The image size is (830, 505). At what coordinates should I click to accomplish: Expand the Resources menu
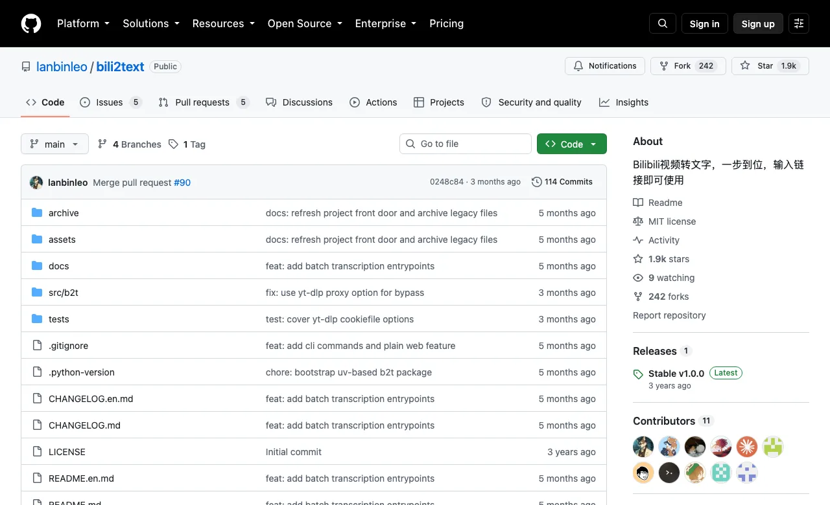pyautogui.click(x=223, y=23)
